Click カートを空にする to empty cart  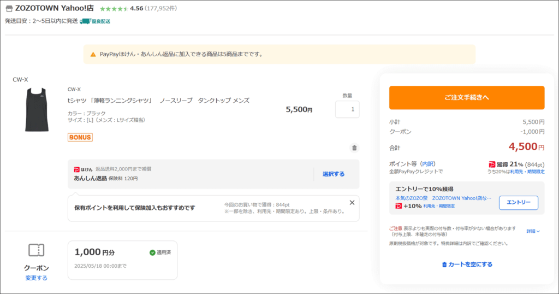pos(467,264)
